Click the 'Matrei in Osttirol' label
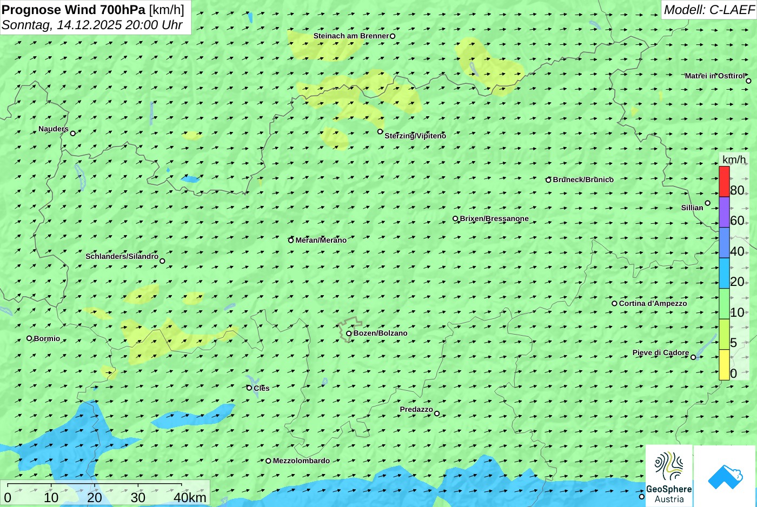 tap(714, 76)
